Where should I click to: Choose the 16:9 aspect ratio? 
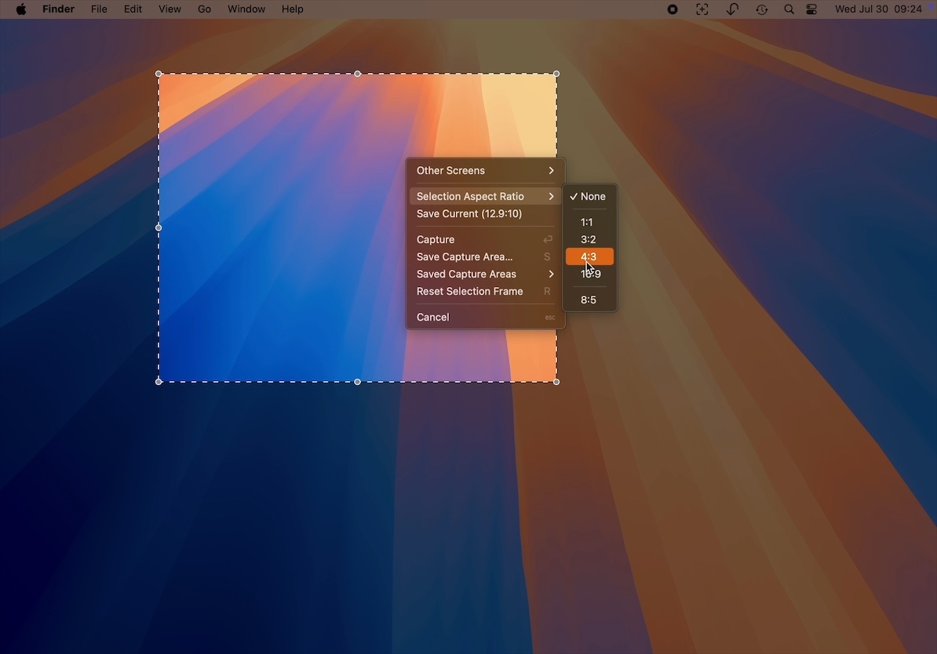click(590, 274)
